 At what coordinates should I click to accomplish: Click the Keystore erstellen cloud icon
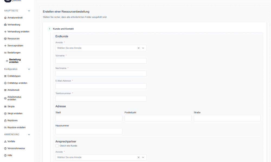5,127
